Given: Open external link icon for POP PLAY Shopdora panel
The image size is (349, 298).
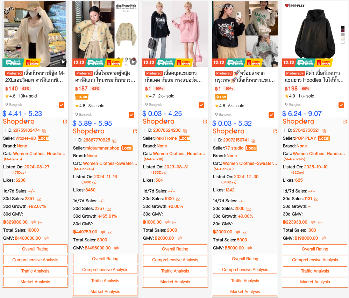Looking at the screenshot, I should tap(345, 122).
